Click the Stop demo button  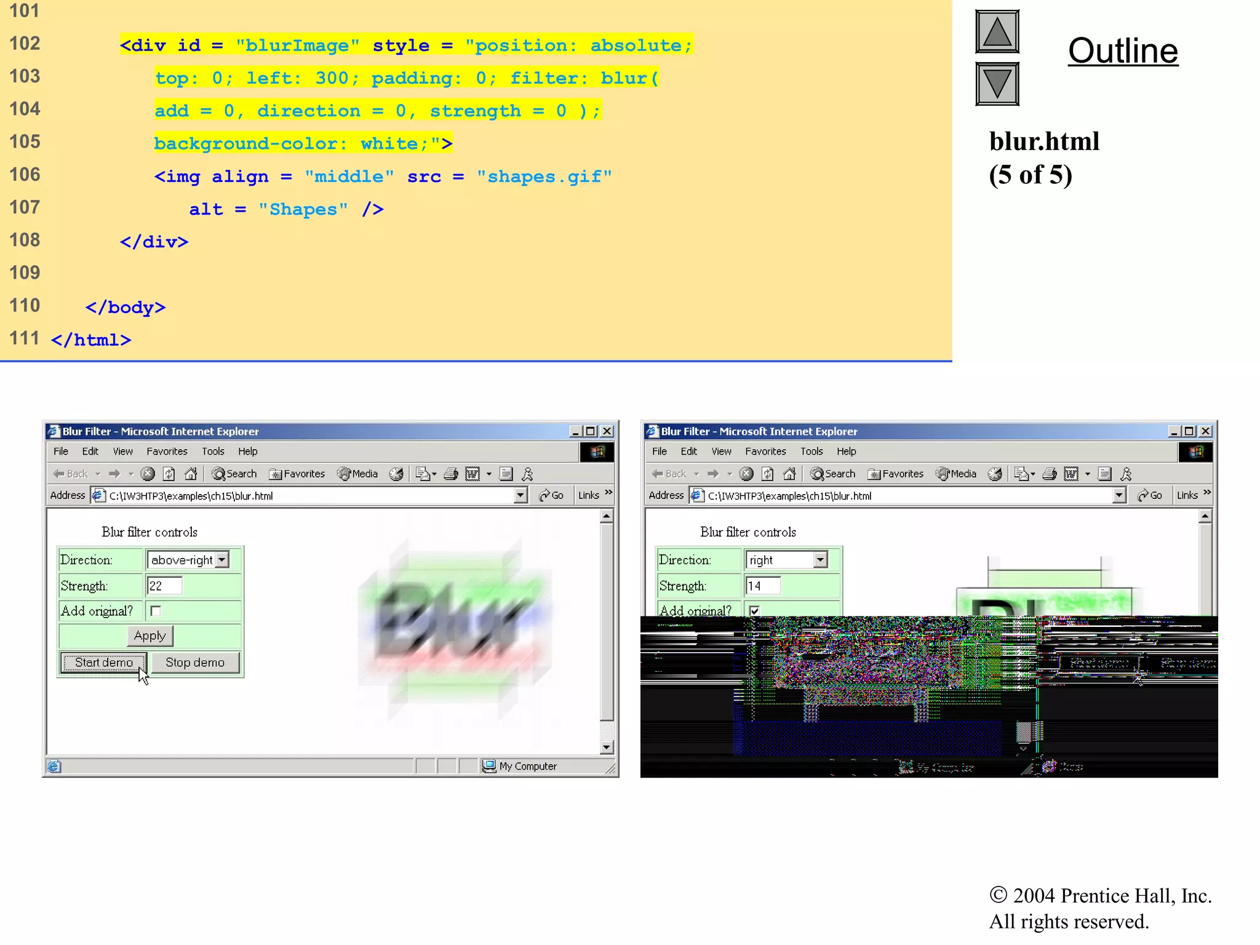click(x=194, y=663)
